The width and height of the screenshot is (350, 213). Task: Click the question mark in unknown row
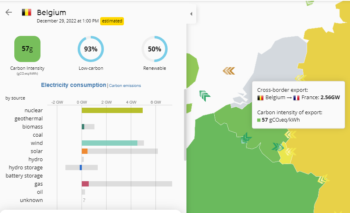tap(84, 200)
